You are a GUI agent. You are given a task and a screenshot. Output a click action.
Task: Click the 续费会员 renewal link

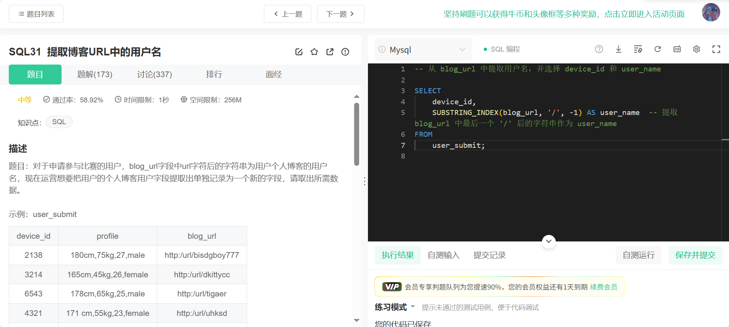coord(604,287)
